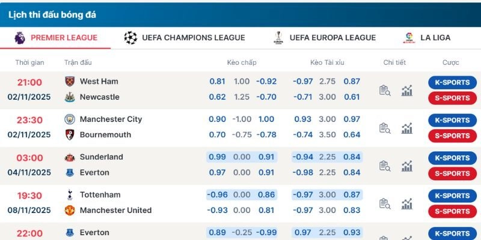This screenshot has height=240, width=481.
Task: Select the La Liga tab
Action: pyautogui.click(x=427, y=38)
